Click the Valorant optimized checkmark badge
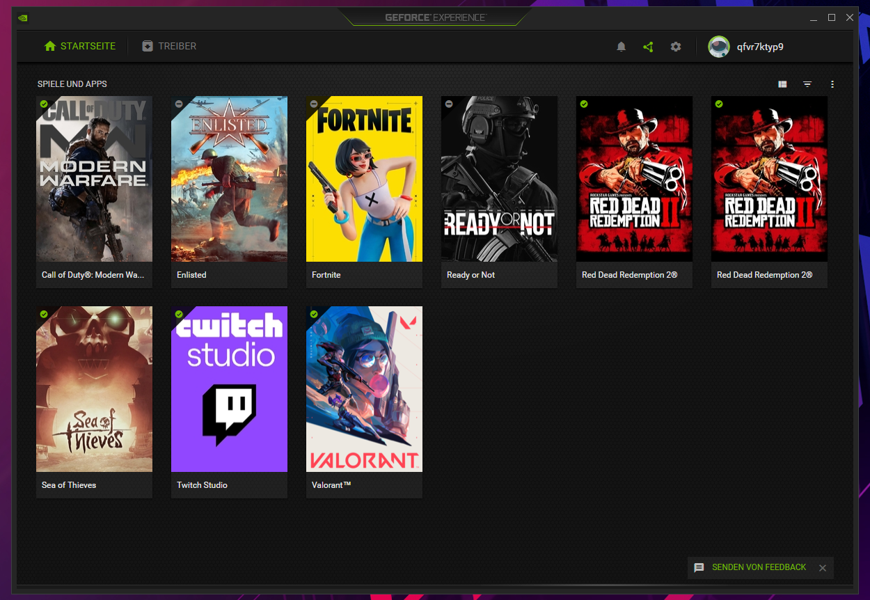Screen dimensions: 870x600 [x=314, y=314]
